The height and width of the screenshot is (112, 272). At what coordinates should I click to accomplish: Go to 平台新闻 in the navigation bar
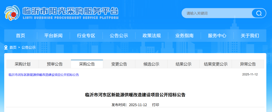pyautogui.click(x=53, y=36)
